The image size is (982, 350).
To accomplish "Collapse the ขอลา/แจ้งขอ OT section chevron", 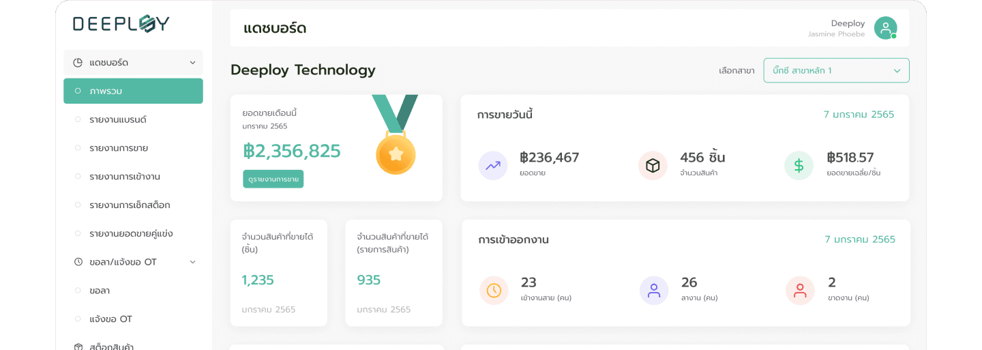I will click(192, 262).
